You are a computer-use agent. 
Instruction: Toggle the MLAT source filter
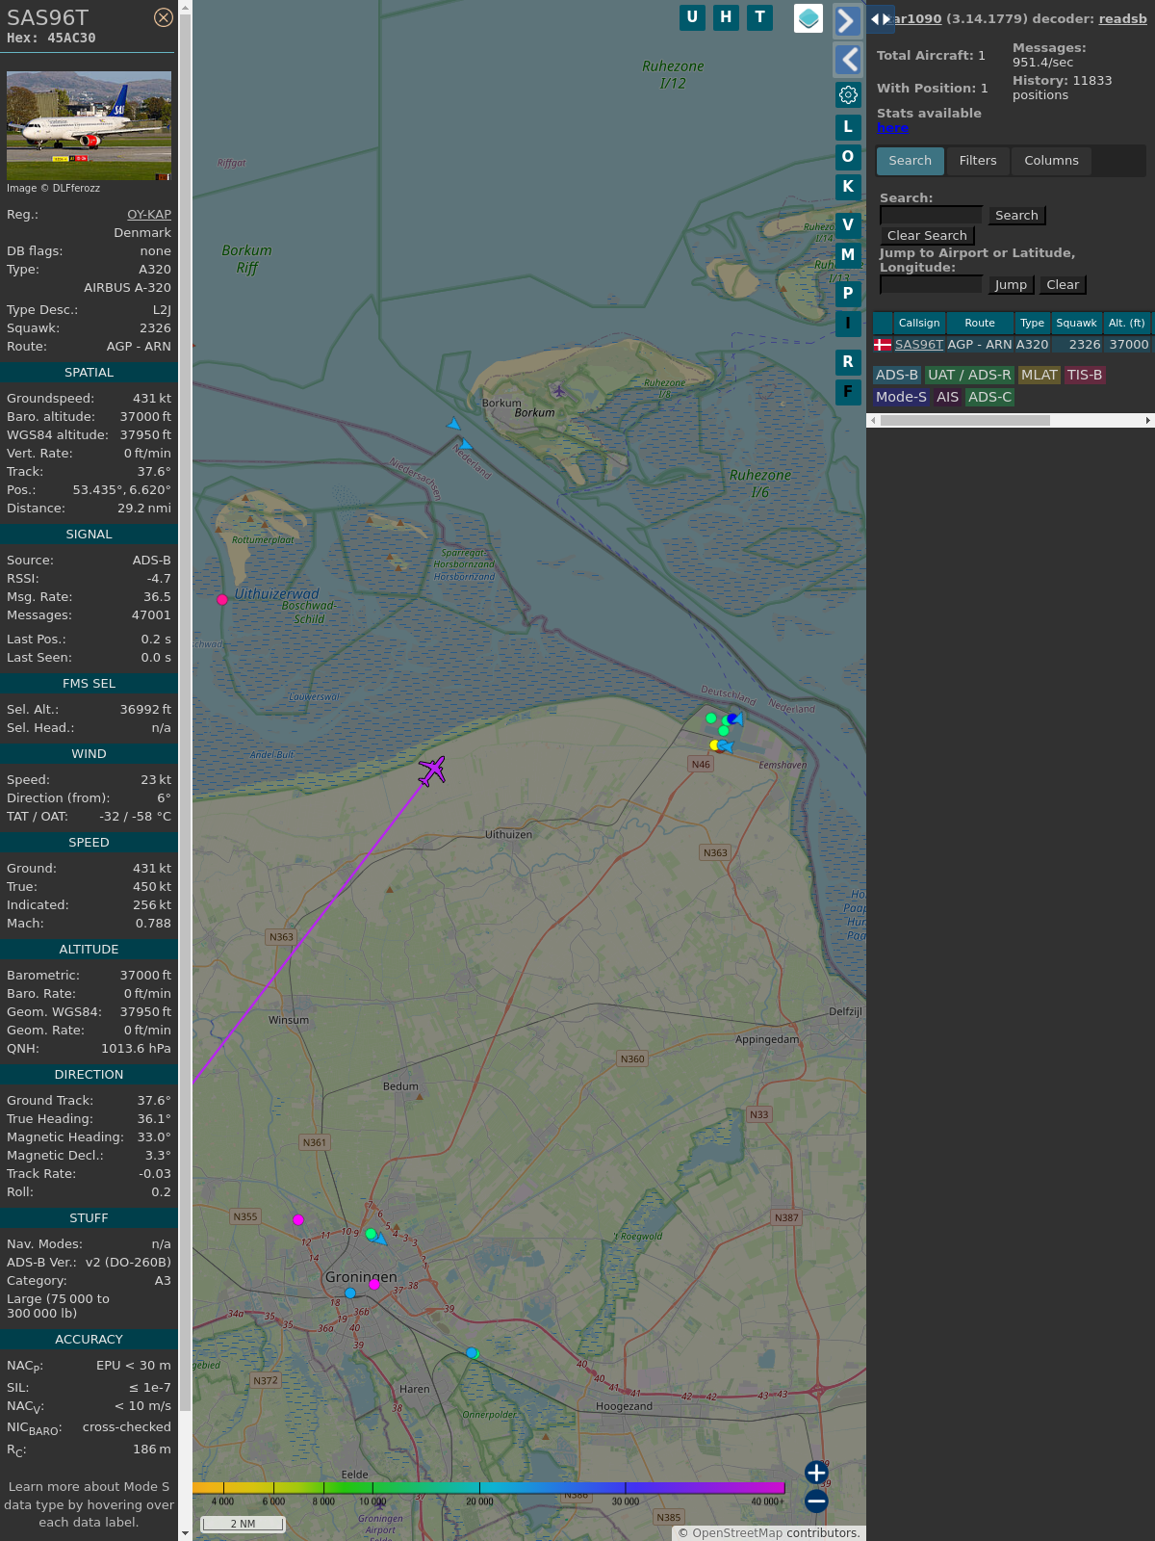pyautogui.click(x=1039, y=375)
